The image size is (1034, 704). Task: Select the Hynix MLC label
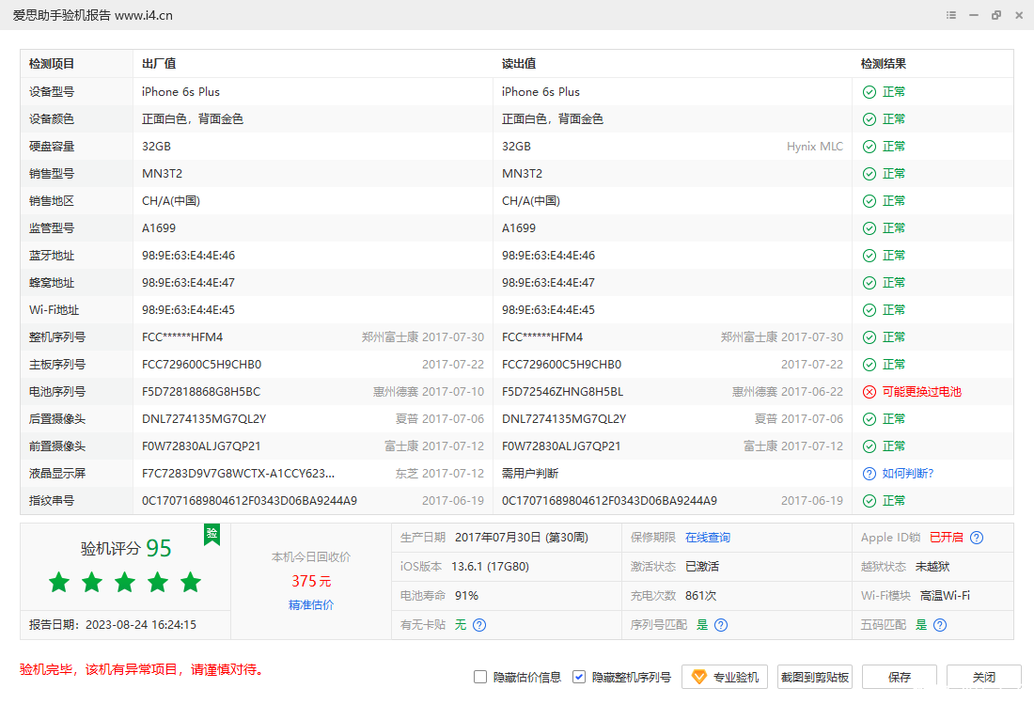tap(815, 147)
